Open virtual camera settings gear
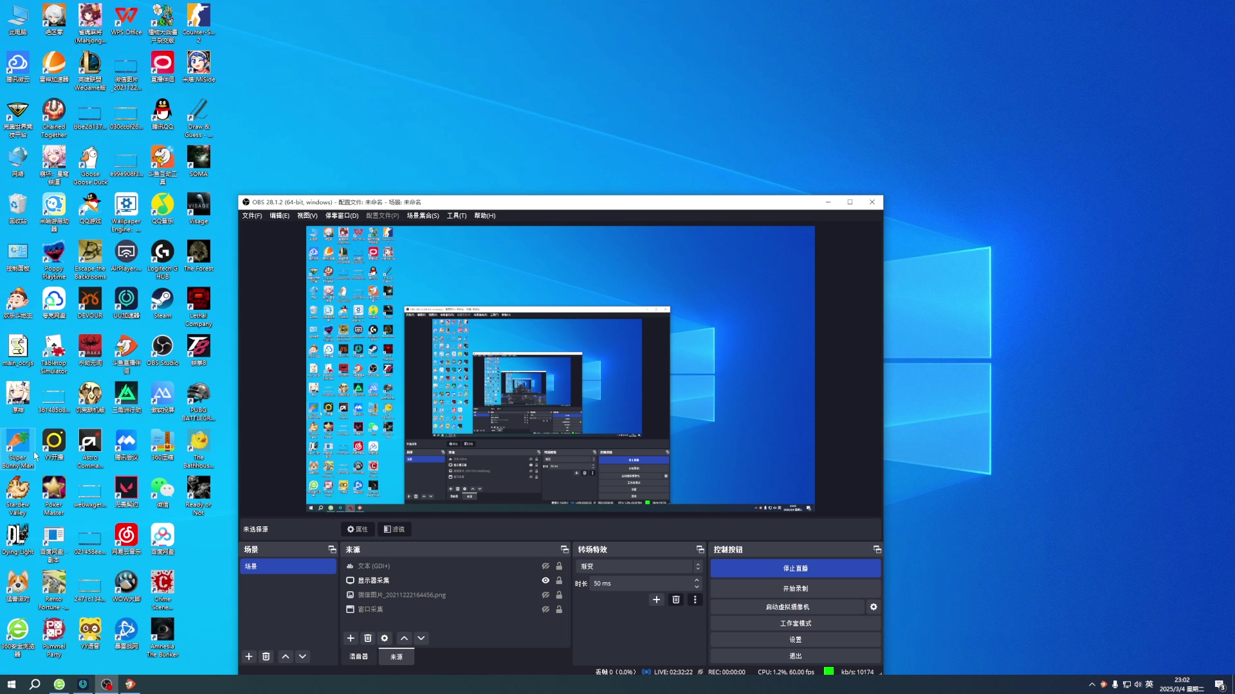Screen dimensions: 1235x694 tap(874, 607)
